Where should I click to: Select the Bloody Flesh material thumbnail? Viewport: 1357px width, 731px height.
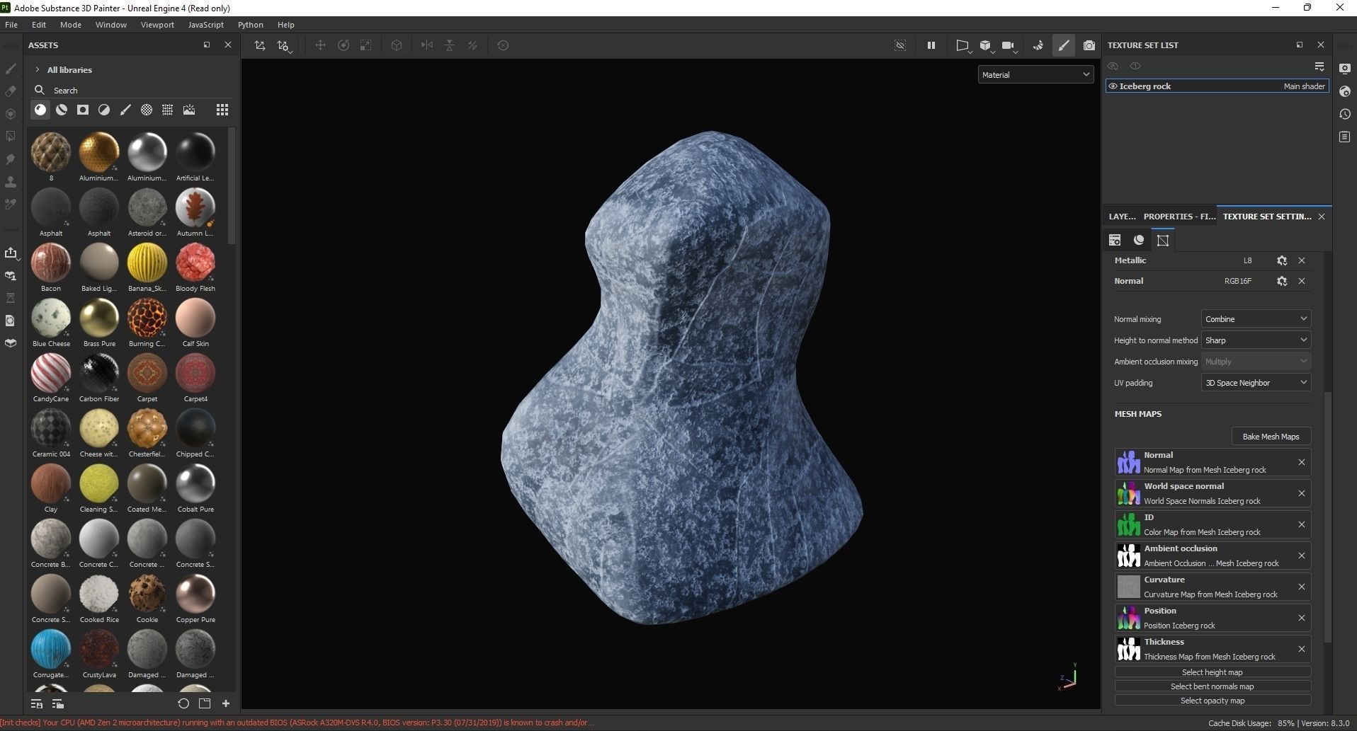click(x=195, y=263)
